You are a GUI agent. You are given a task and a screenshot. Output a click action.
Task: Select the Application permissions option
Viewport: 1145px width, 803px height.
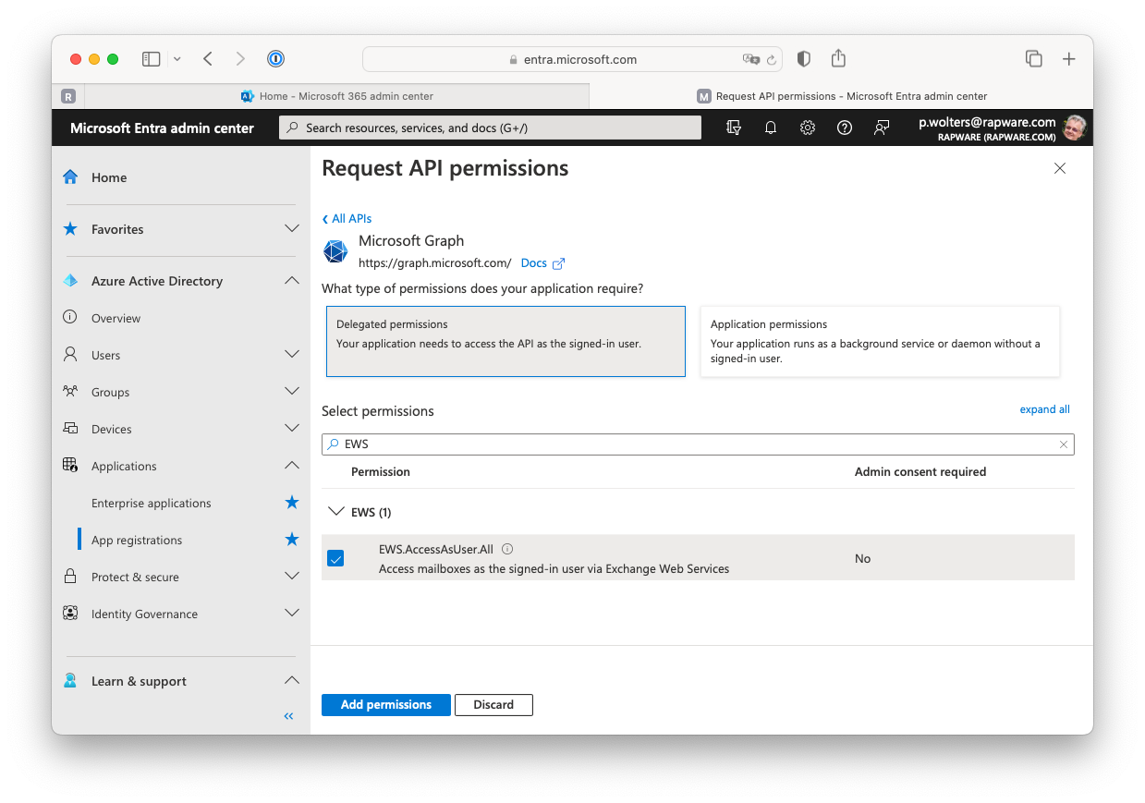pos(880,341)
